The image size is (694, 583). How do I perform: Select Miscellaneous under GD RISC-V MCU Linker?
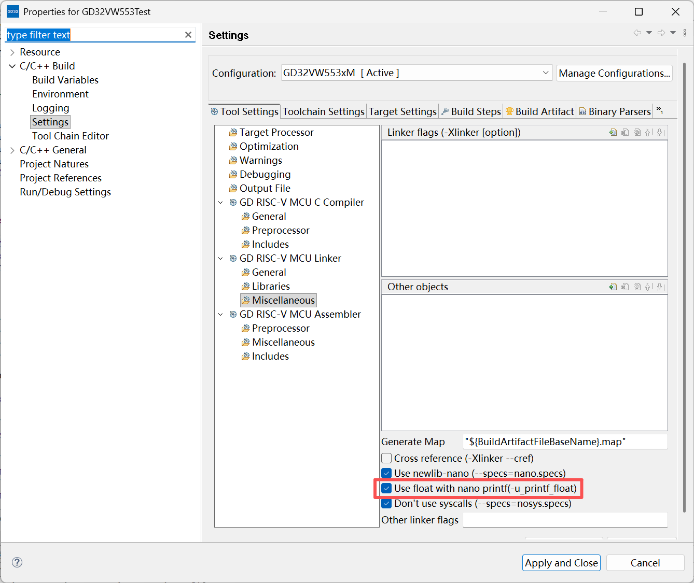278,300
